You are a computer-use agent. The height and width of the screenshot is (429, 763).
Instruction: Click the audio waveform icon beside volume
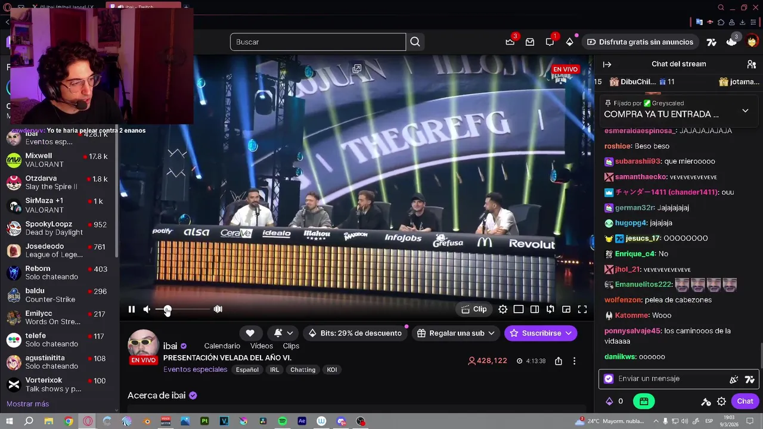click(x=218, y=309)
